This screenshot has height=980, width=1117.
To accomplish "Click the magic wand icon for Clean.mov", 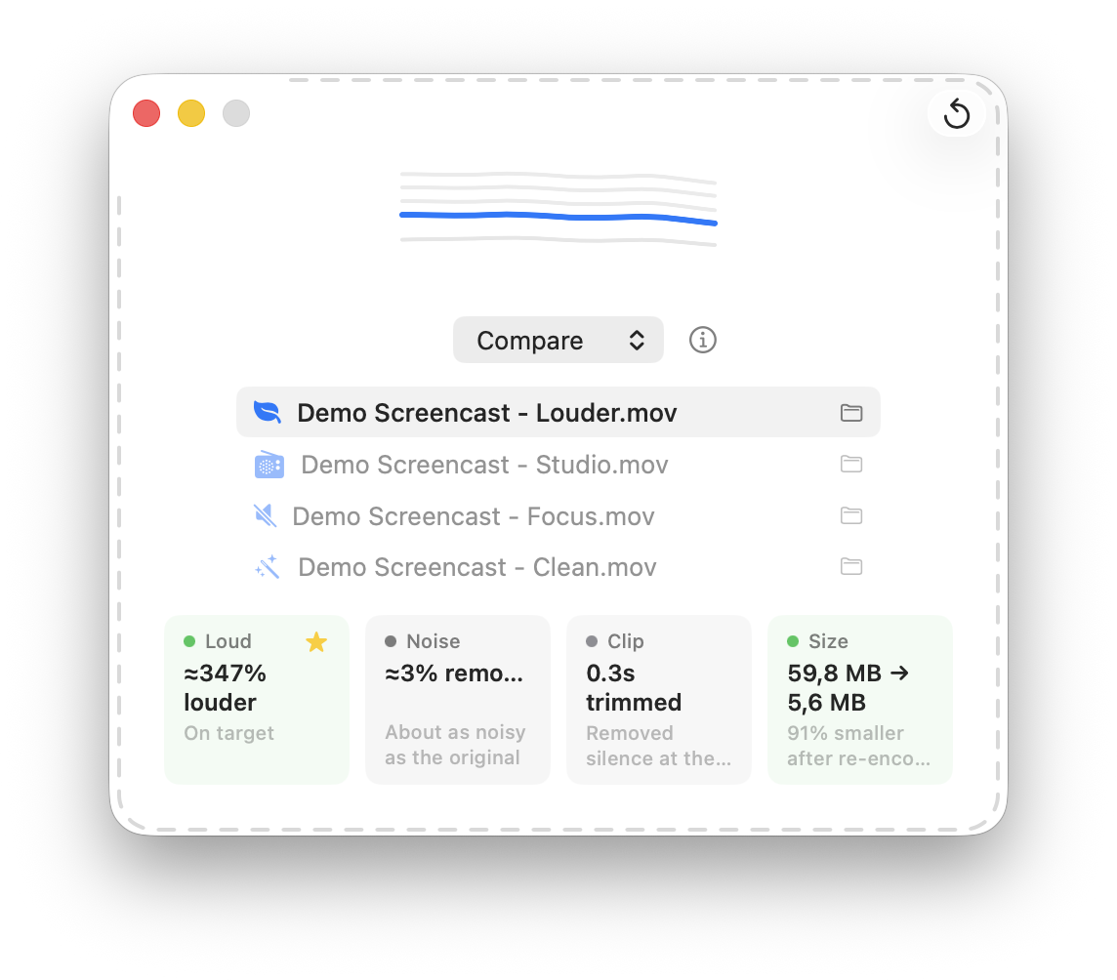I will click(268, 567).
